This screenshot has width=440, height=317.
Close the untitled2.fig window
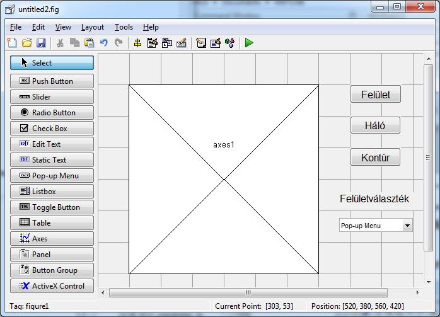click(x=420, y=7)
